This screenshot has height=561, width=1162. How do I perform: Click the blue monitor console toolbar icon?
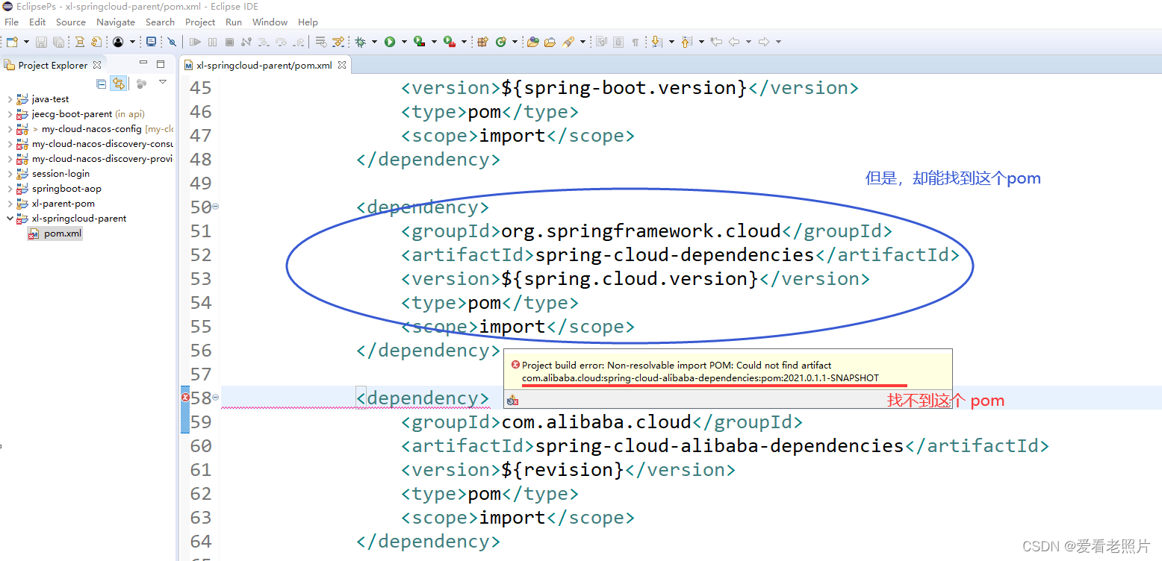click(x=151, y=42)
